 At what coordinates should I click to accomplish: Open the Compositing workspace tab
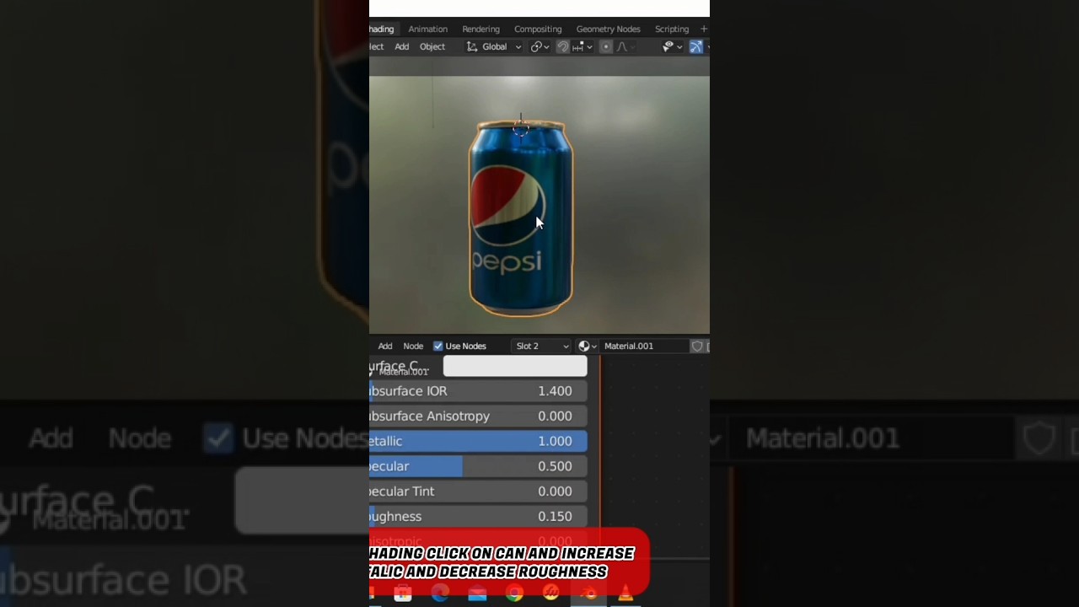coord(538,29)
